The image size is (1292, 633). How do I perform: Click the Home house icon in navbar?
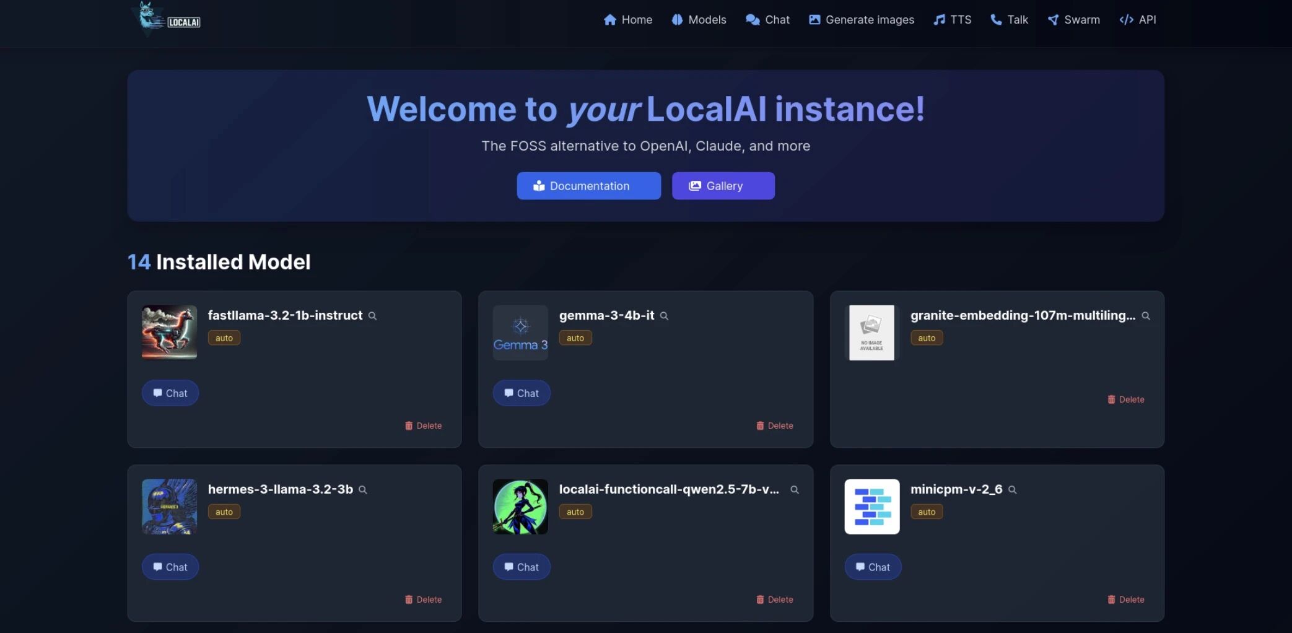(610, 19)
